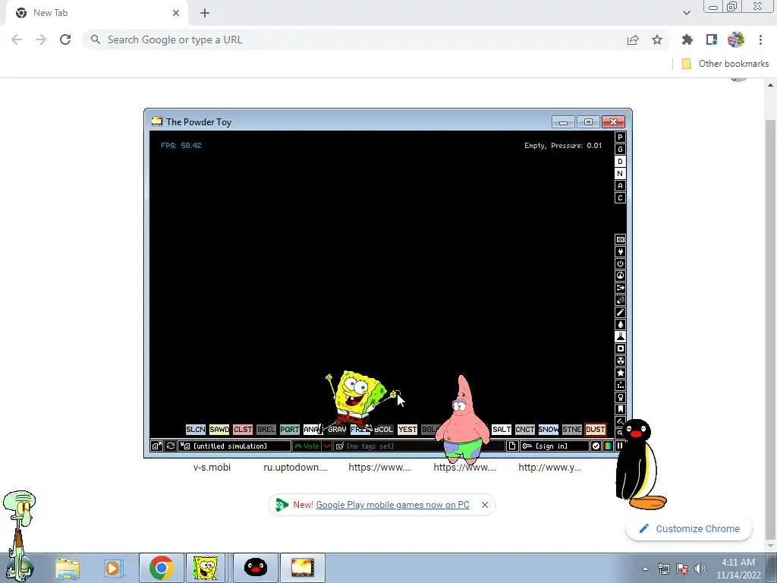Screen dimensions: 777x583
Task: Toggle the D display mode button
Action: click(620, 162)
